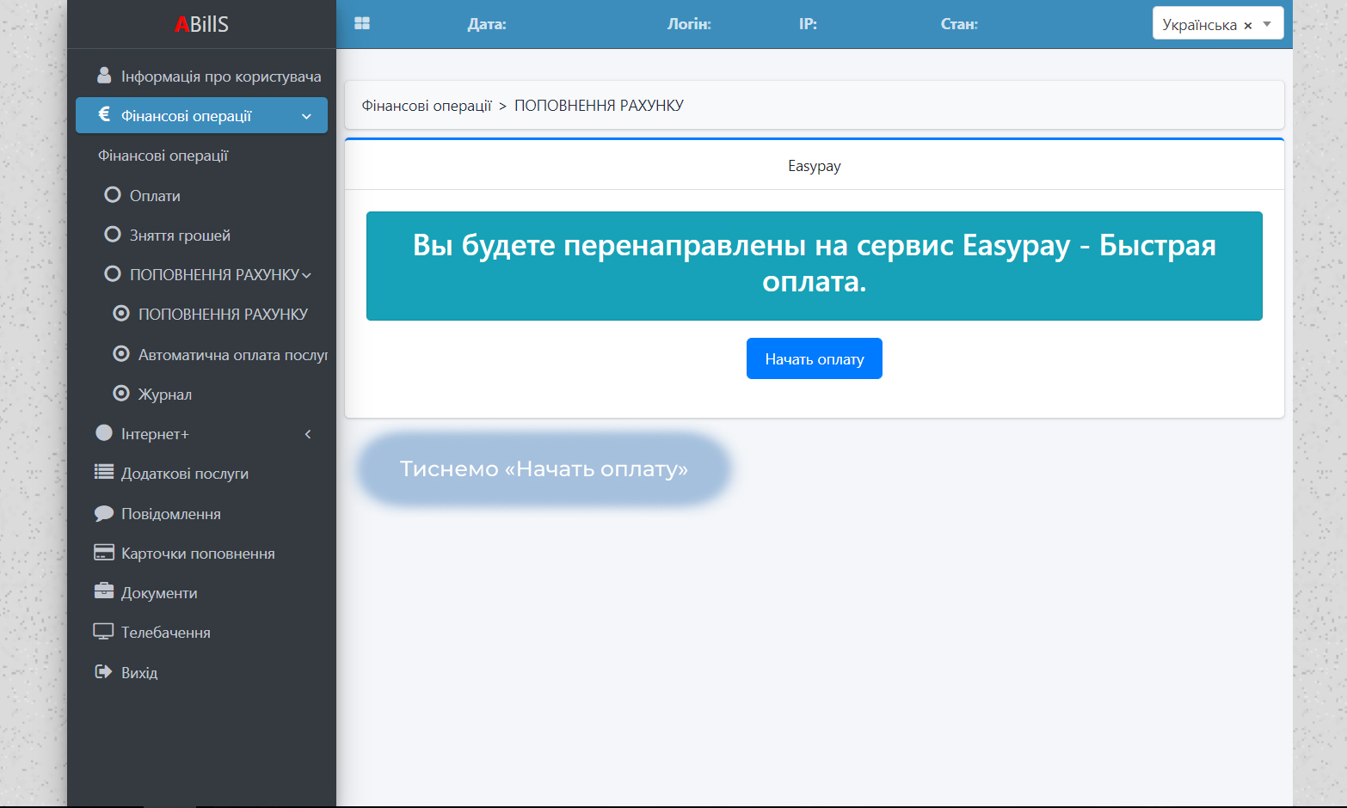
Task: Open Телебачення
Action: click(x=166, y=633)
